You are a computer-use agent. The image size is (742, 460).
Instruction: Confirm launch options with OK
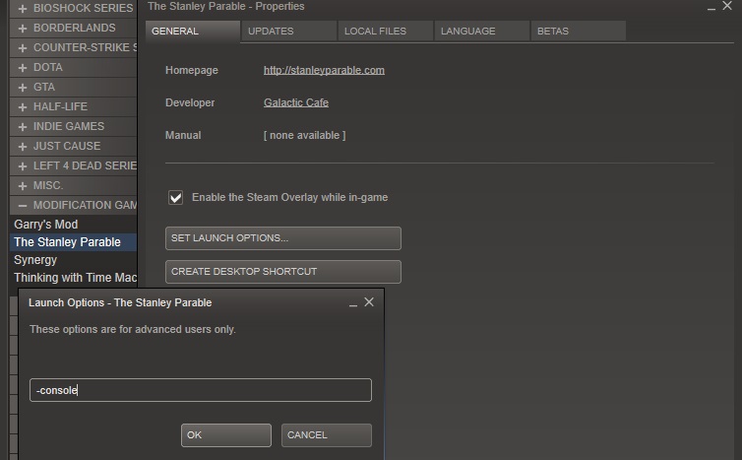226,435
